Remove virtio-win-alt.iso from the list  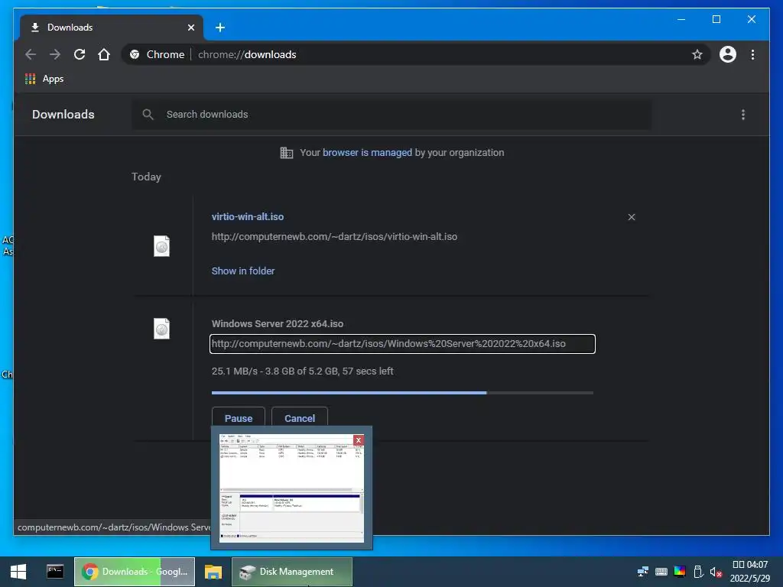632,217
